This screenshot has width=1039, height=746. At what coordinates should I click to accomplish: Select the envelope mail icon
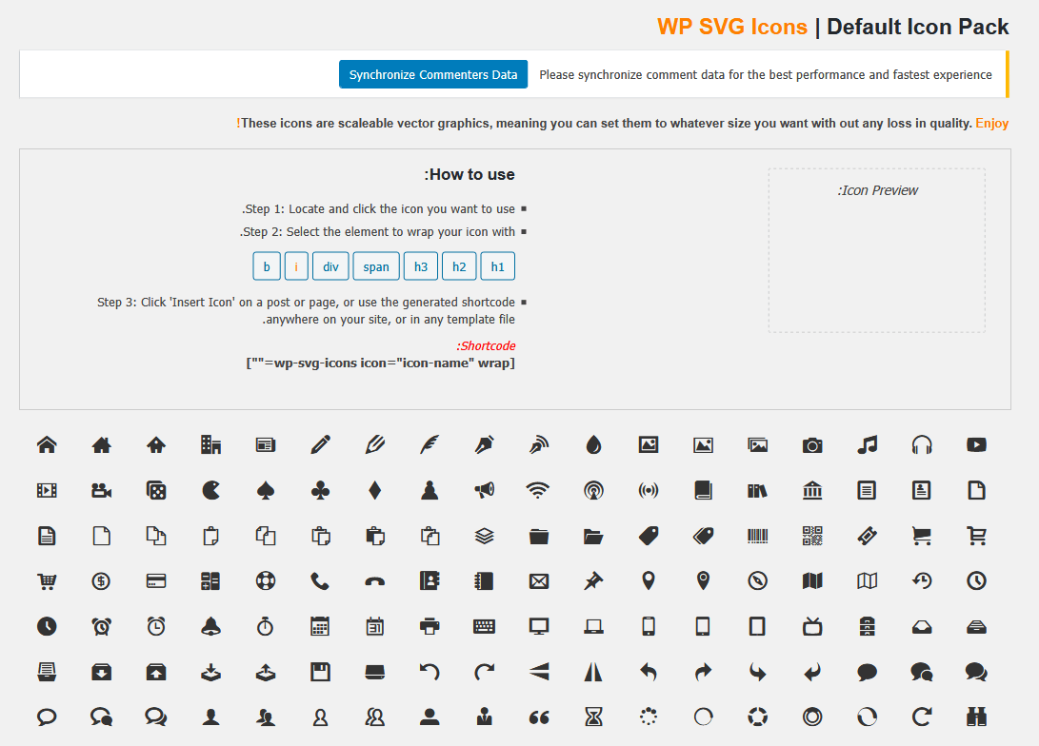[539, 581]
